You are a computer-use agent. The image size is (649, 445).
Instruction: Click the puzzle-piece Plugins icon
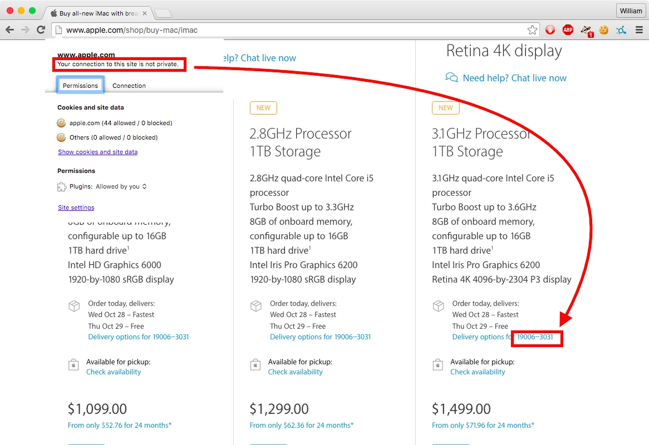(62, 187)
